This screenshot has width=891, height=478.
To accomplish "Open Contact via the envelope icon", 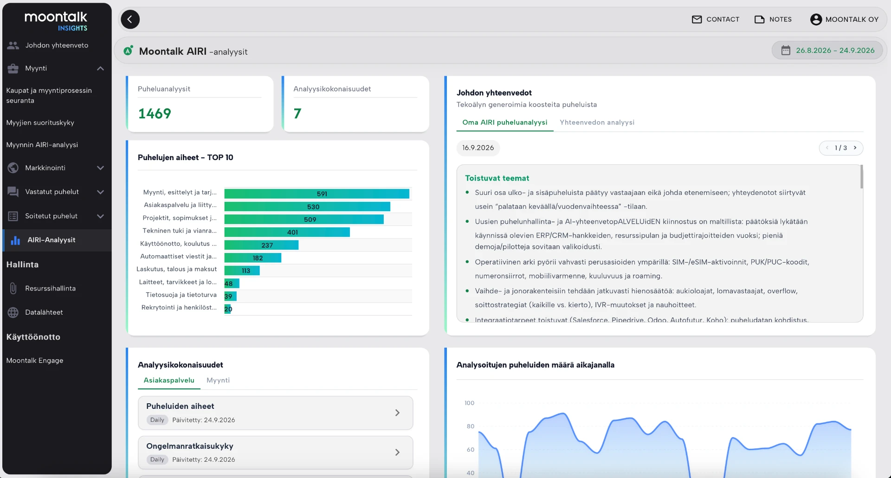I will (x=697, y=19).
